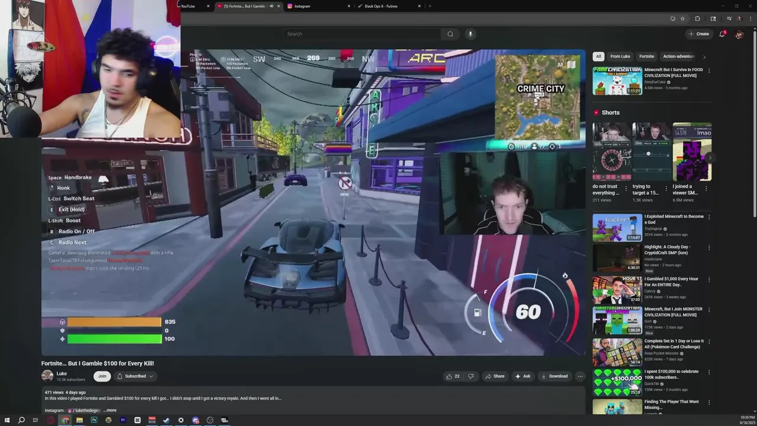This screenshot has height=426, width=757.
Task: Open File Explorer from the taskbar
Action: 79,420
